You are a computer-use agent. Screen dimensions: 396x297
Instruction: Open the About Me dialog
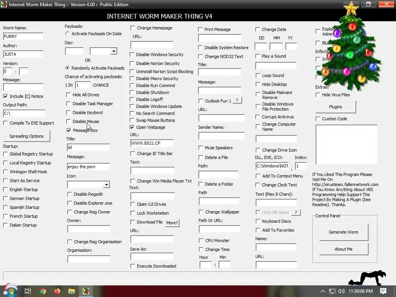pos(343,249)
